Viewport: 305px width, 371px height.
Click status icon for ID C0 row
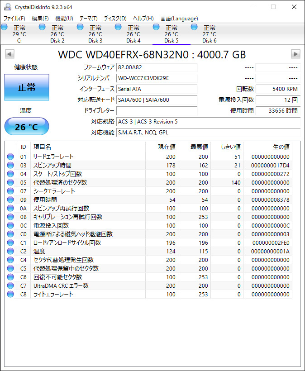click(x=10, y=234)
